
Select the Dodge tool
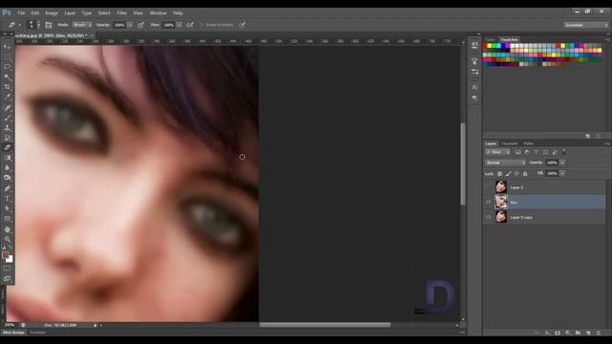[7, 179]
